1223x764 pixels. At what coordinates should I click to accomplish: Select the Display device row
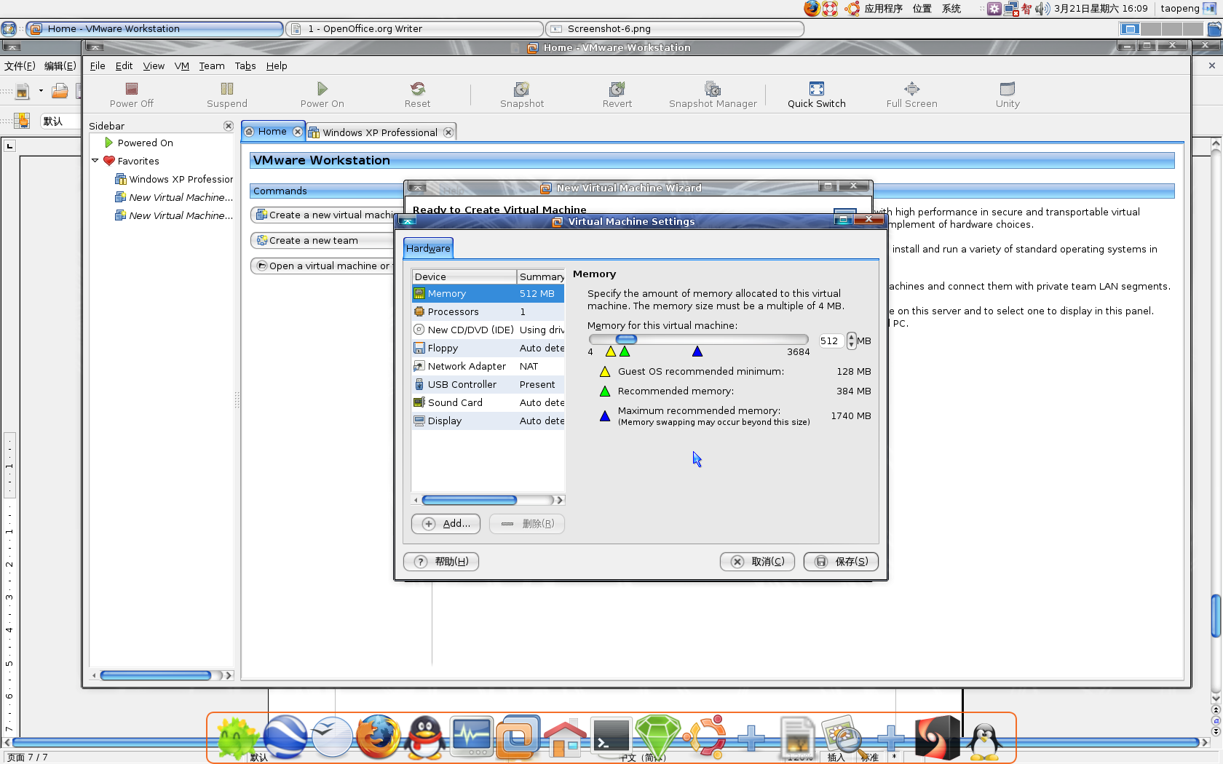pos(488,421)
